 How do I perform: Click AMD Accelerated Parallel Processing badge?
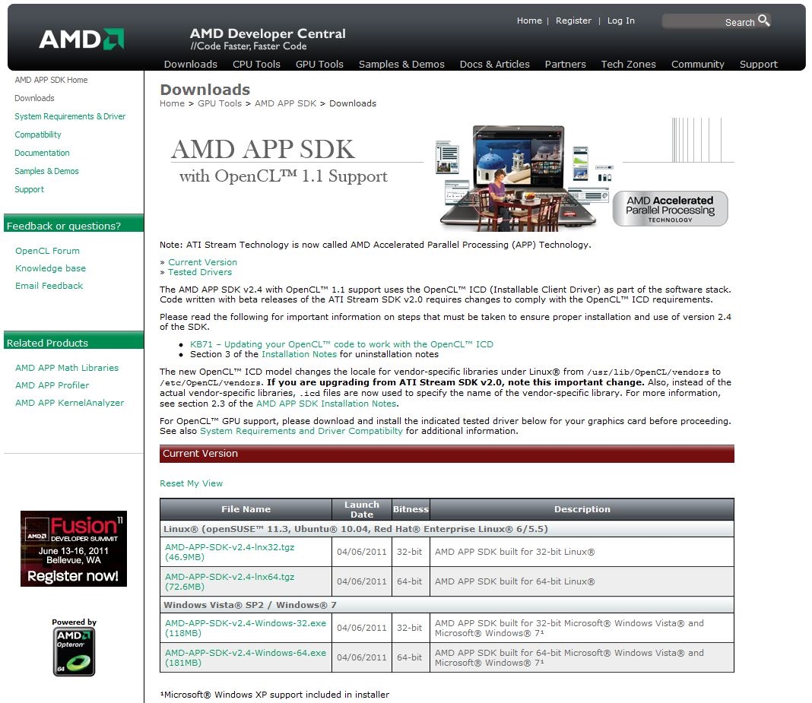coord(670,209)
